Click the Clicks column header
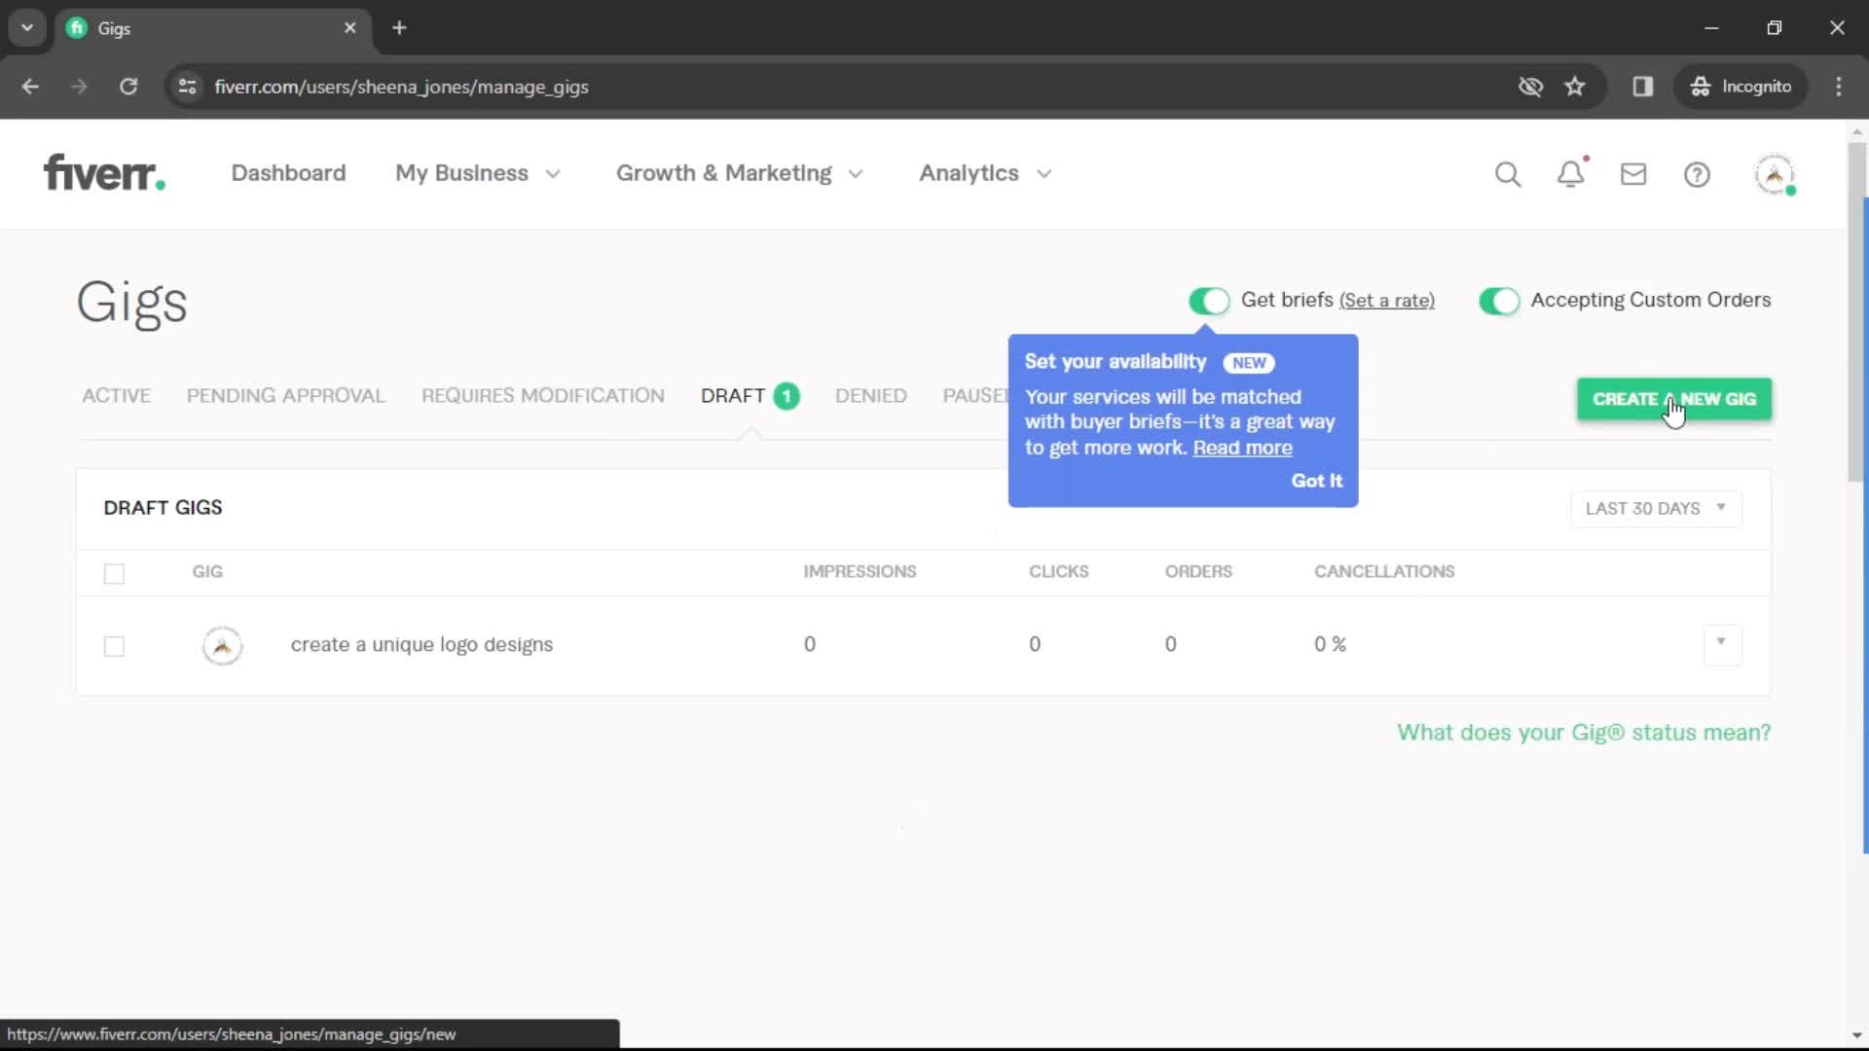 1058,572
